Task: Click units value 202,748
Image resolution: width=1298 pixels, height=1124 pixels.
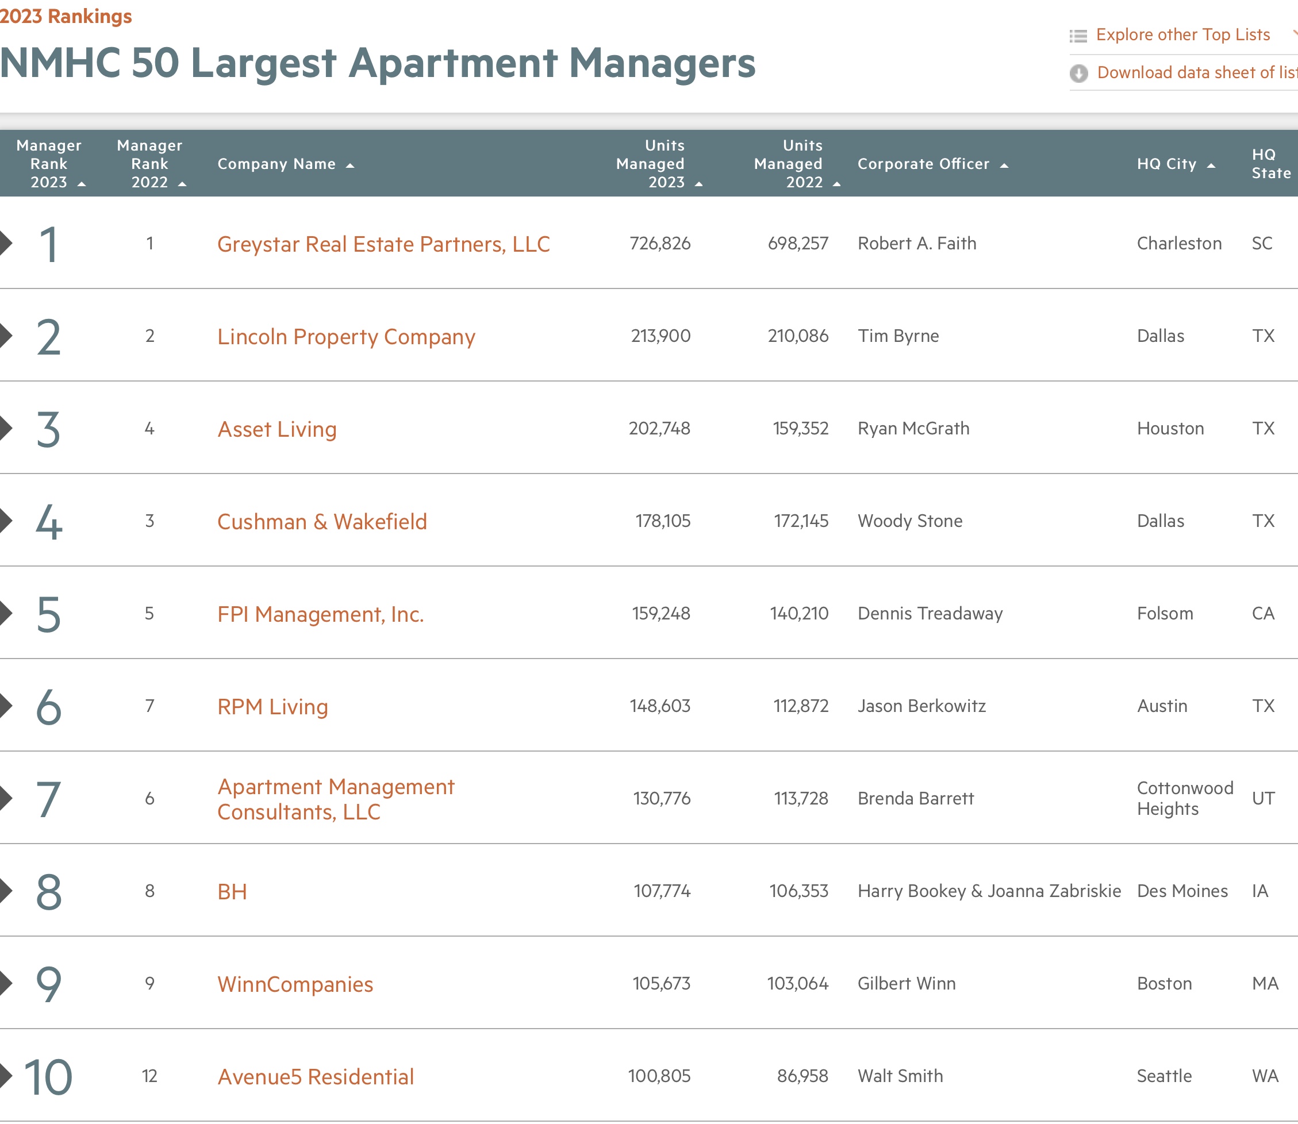Action: click(x=659, y=429)
